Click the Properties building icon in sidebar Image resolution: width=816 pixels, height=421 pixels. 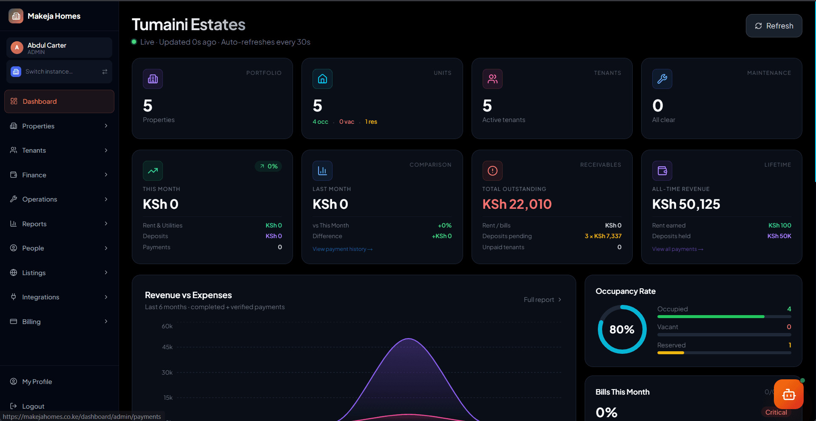click(x=14, y=126)
